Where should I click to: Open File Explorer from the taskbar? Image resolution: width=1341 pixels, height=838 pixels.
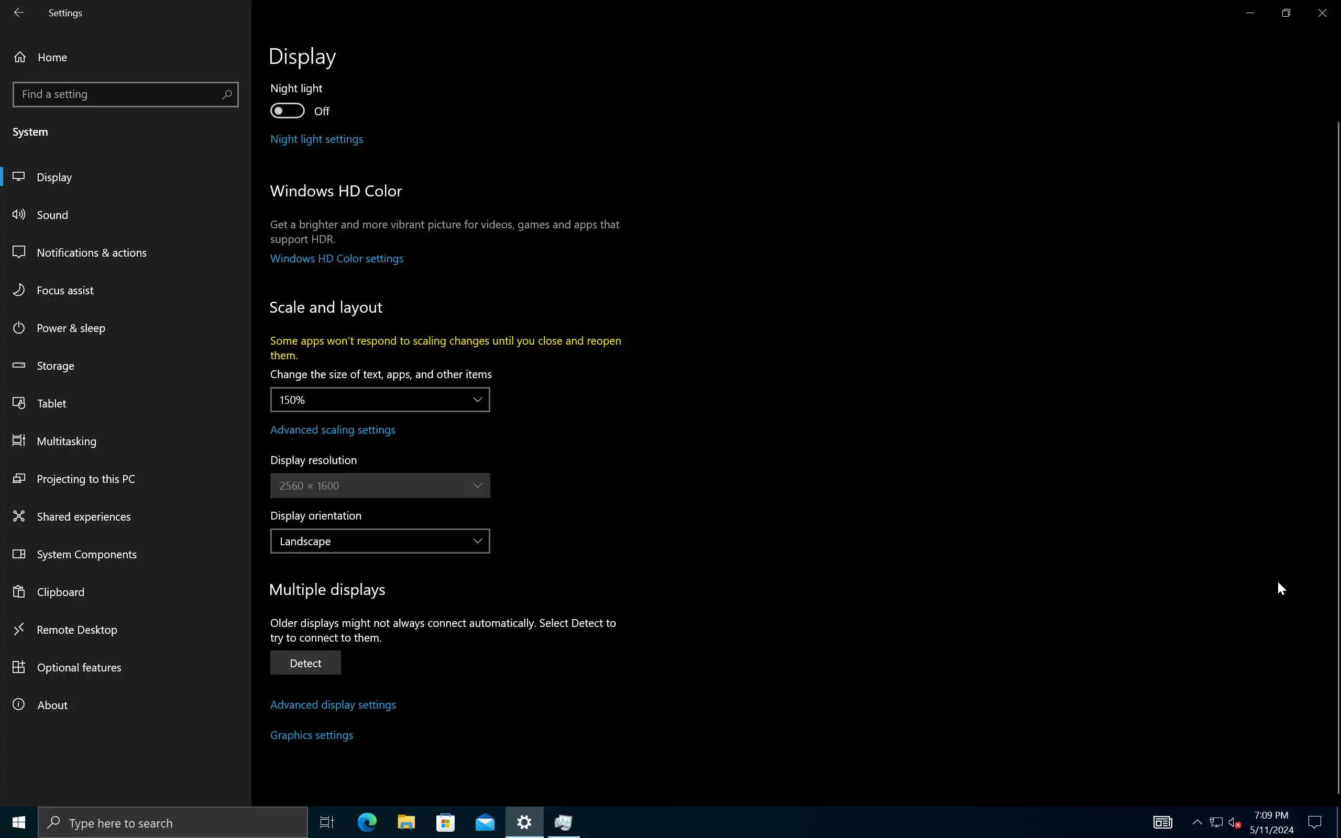click(406, 822)
